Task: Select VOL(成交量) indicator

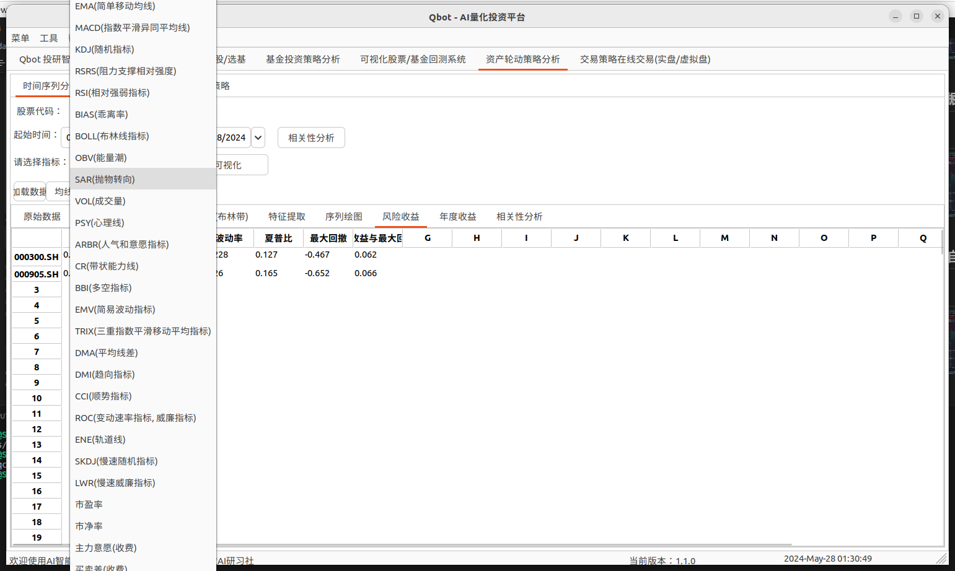Action: click(101, 201)
